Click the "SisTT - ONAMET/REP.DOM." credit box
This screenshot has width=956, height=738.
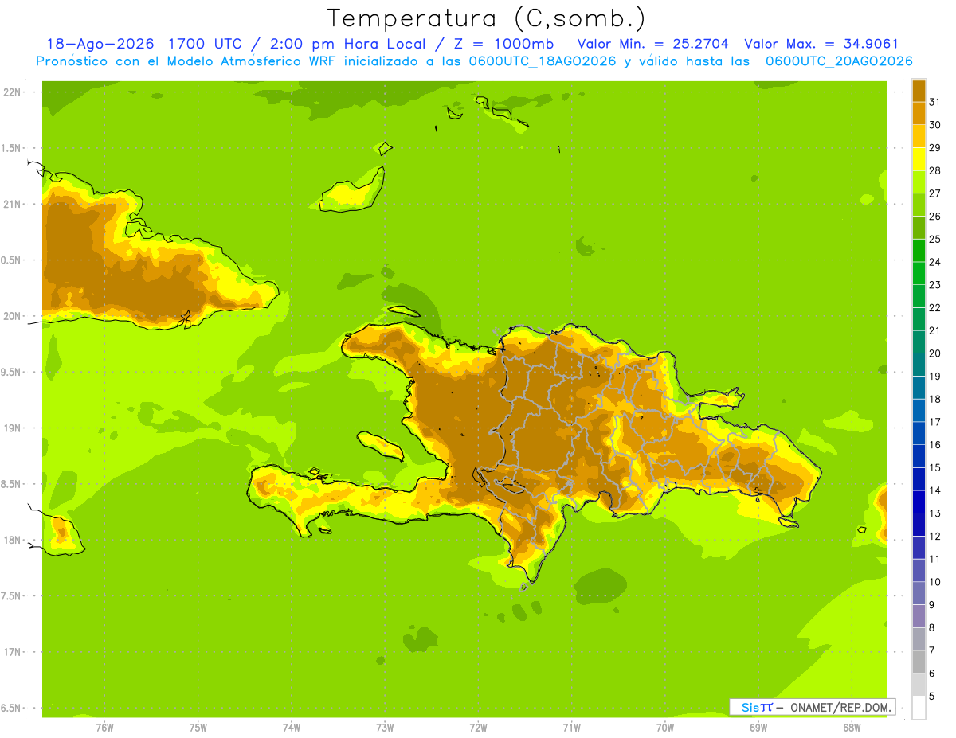click(813, 707)
